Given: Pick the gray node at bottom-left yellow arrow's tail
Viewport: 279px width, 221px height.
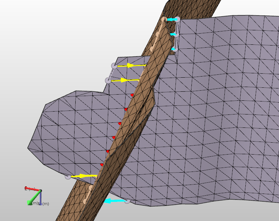Looking at the screenshot, I should (68, 177).
